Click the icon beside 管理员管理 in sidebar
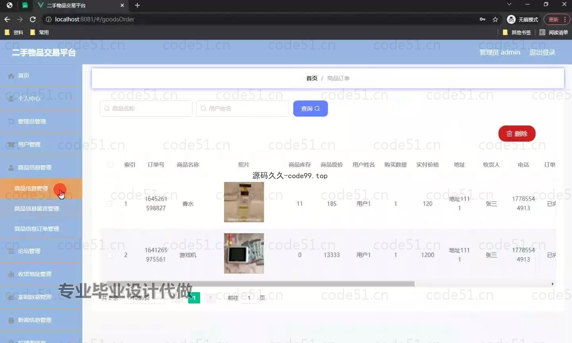572x343 pixels. pyautogui.click(x=11, y=121)
